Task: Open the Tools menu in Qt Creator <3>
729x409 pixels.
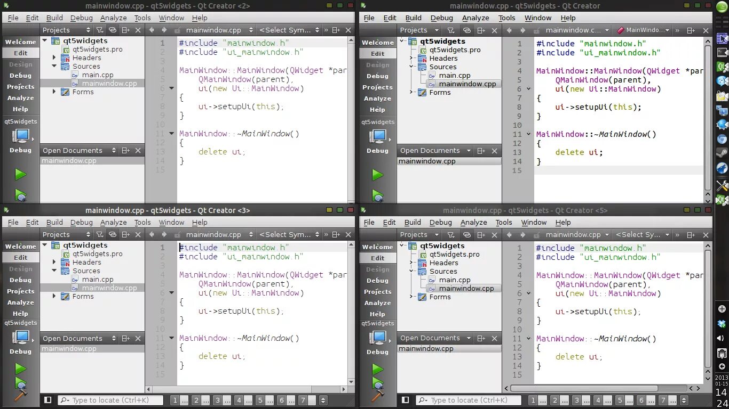Action: pyautogui.click(x=142, y=222)
